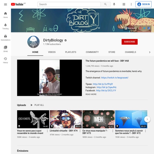The image size is (154, 154).
Task: Open the hamburger guide menu
Action: pos(5,4)
